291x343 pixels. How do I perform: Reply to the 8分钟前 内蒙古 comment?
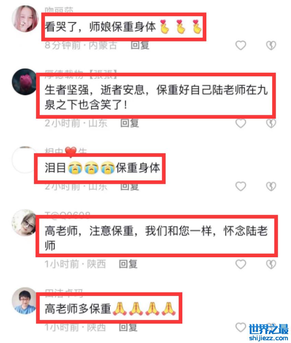click(x=140, y=46)
